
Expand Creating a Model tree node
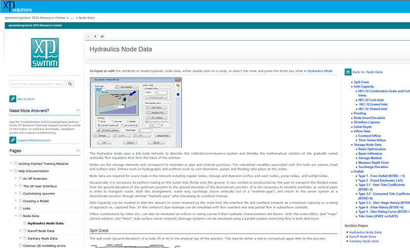click(16, 201)
